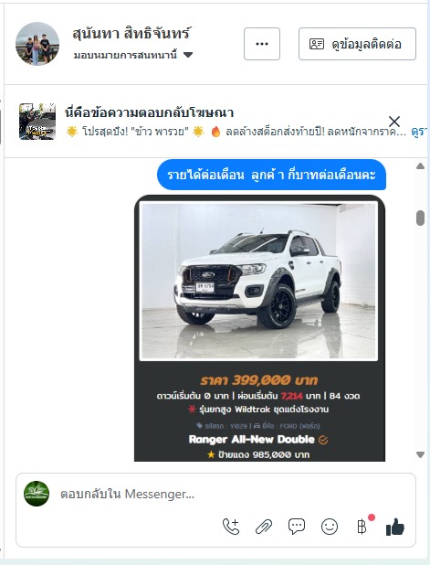The height and width of the screenshot is (565, 430).
Task: Send a thumbs-up like
Action: (394, 527)
